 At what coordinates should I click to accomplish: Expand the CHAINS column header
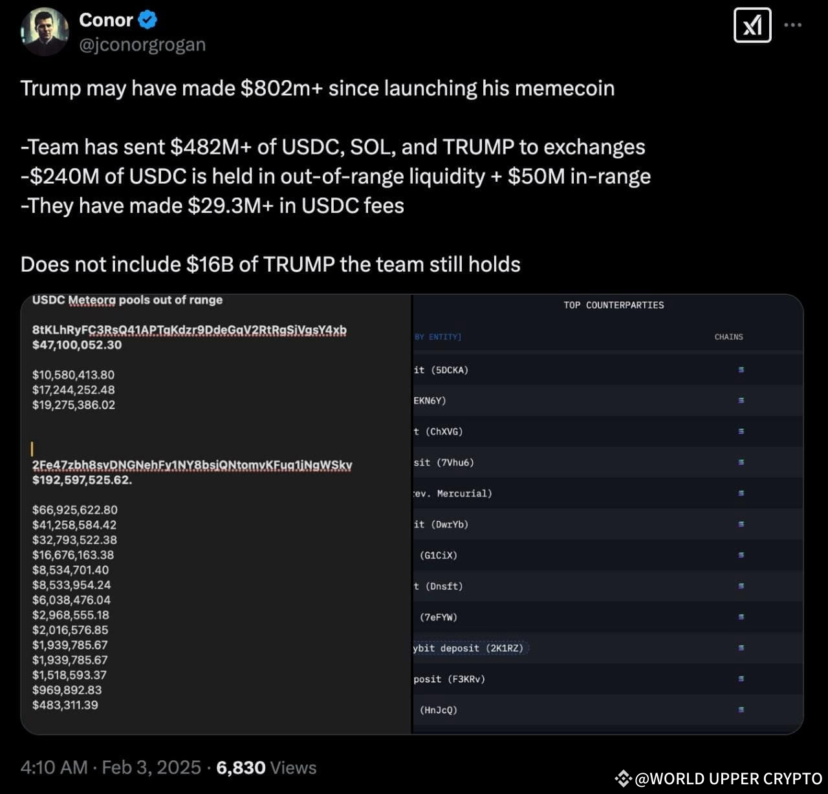(x=728, y=337)
